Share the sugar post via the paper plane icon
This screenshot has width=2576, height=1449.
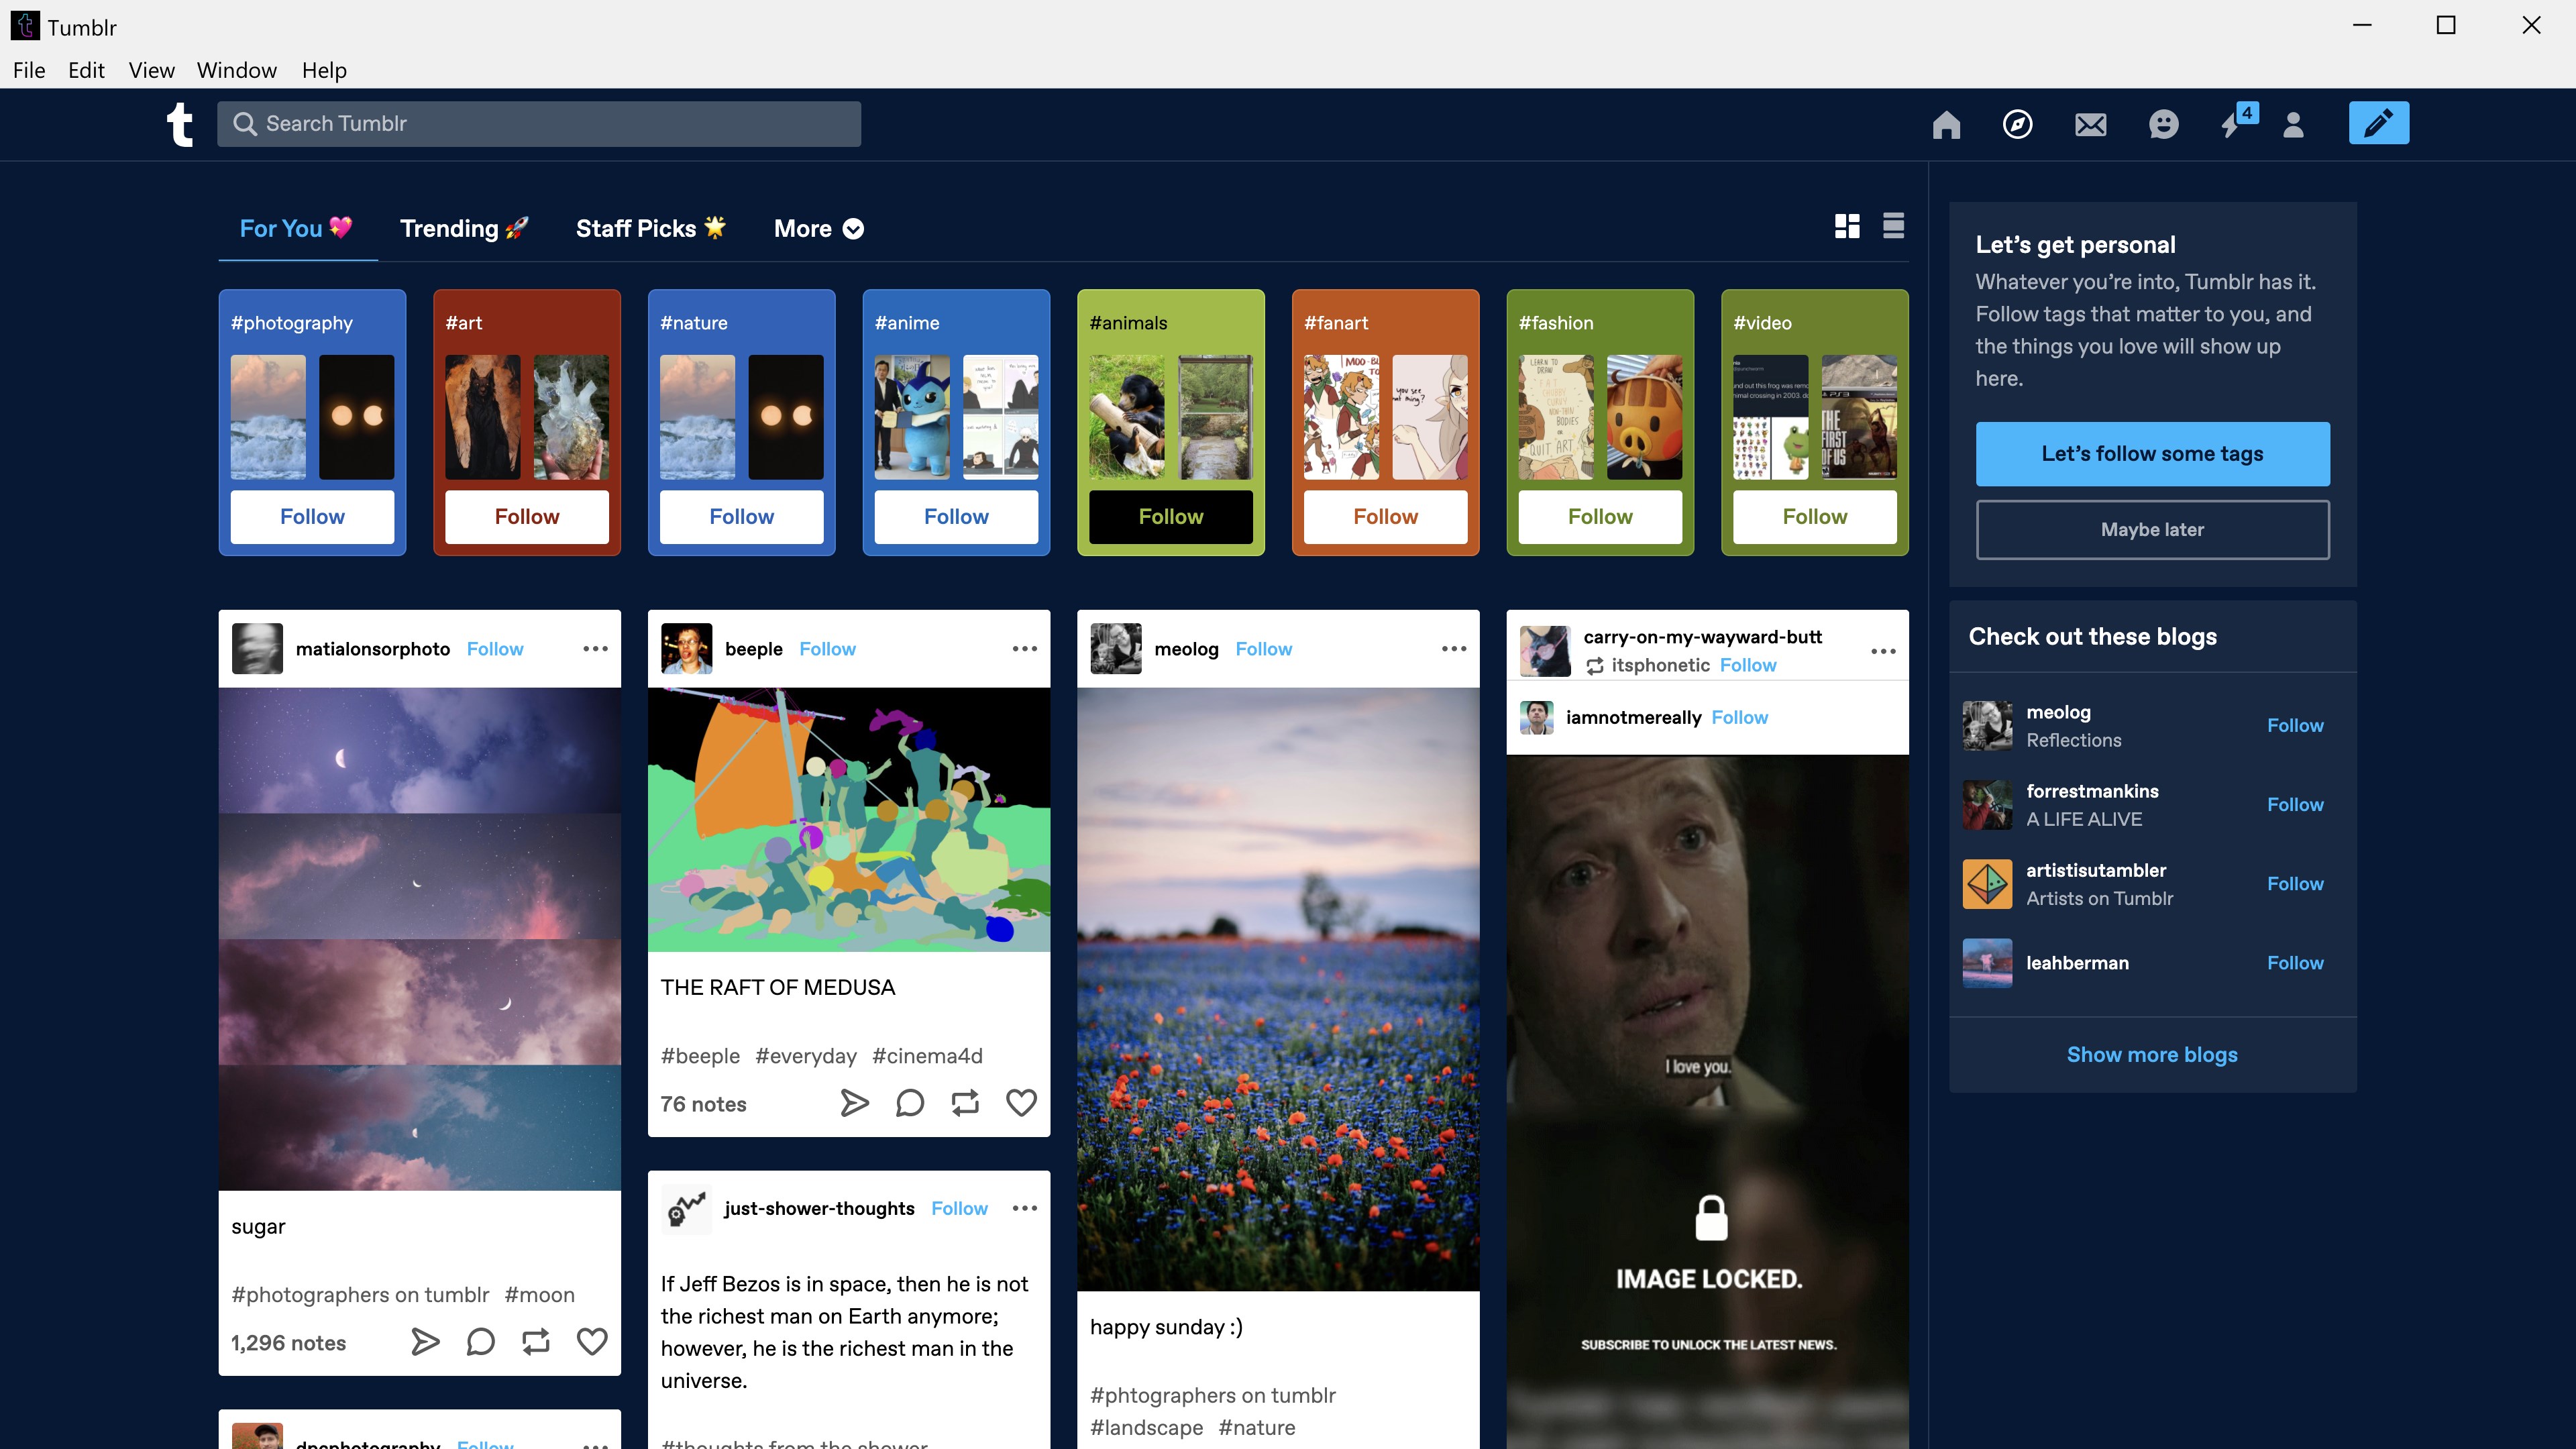(424, 1342)
